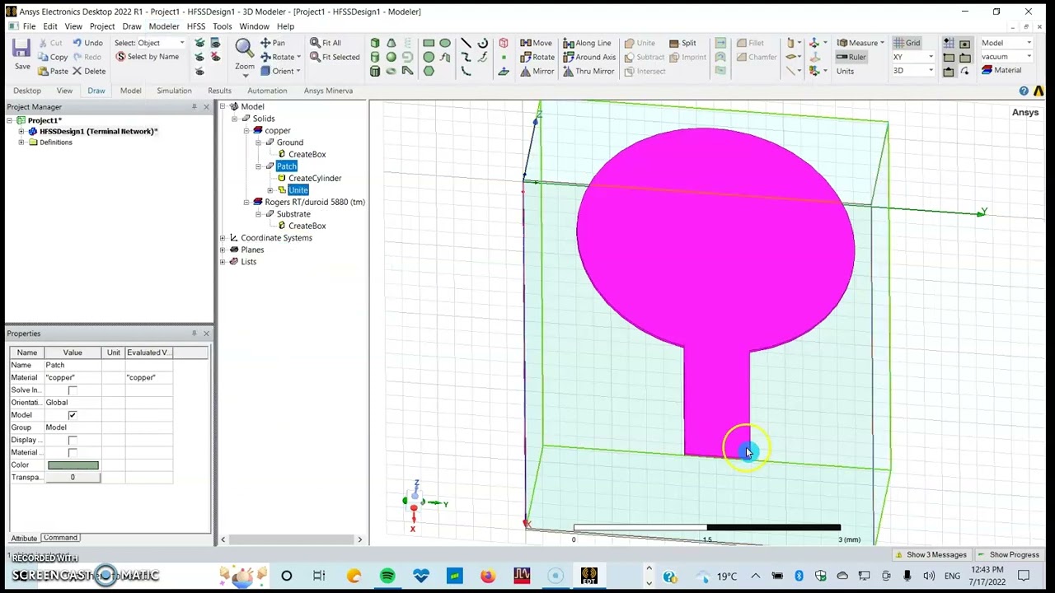Click Thru Mirror duplicate tool
The image size is (1055, 593).
click(588, 71)
